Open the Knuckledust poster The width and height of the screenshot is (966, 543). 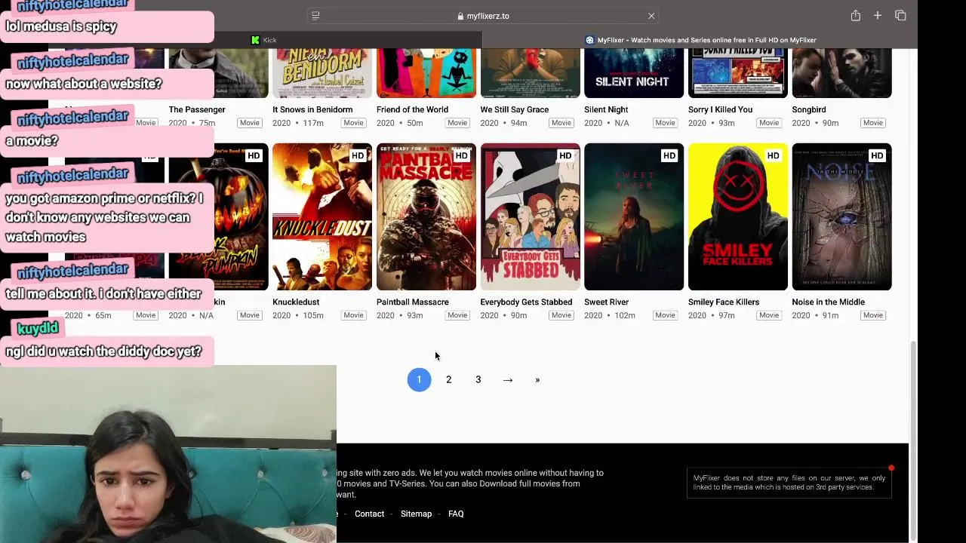coord(322,216)
